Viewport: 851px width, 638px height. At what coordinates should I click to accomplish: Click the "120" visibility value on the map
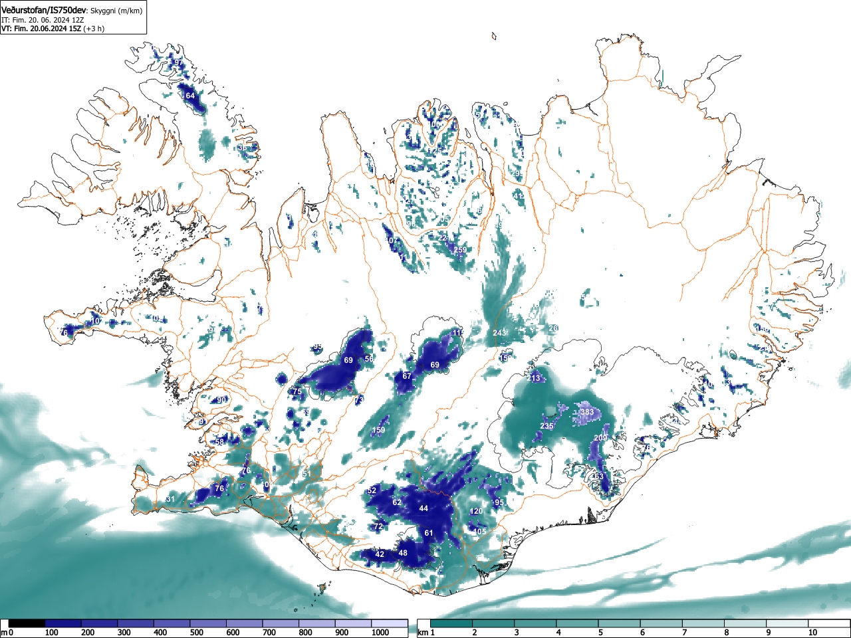pyautogui.click(x=476, y=511)
